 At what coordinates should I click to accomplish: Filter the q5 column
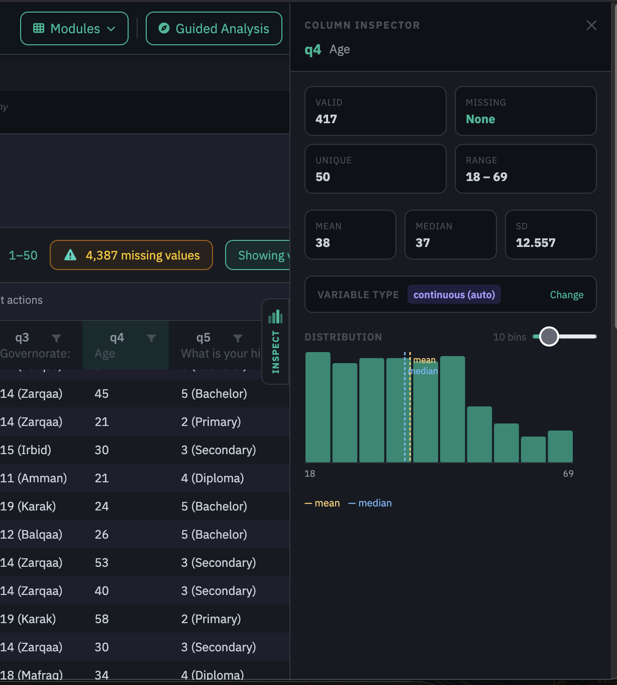(238, 338)
